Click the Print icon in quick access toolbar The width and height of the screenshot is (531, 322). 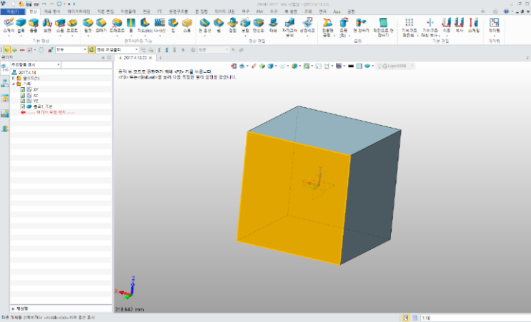pyautogui.click(x=36, y=4)
